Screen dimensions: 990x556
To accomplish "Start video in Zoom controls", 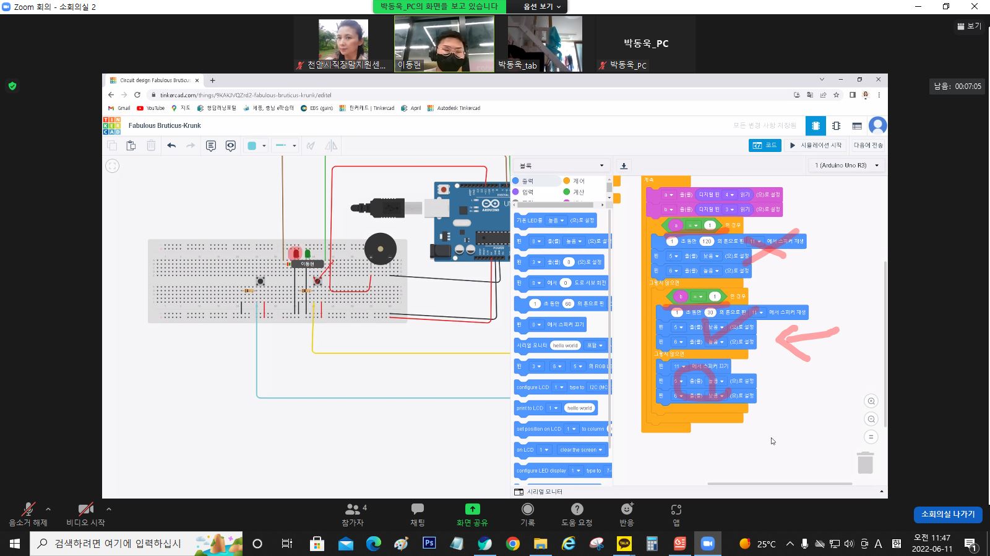I will [x=85, y=513].
